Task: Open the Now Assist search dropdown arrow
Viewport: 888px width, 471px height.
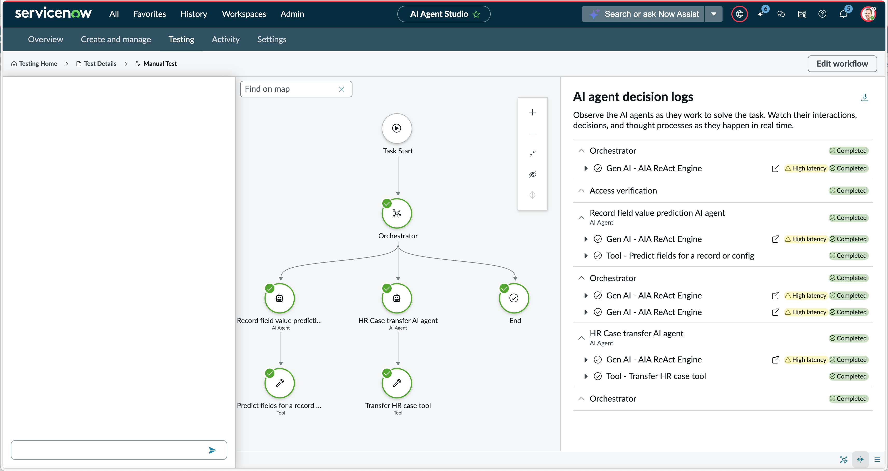Action: click(713, 14)
